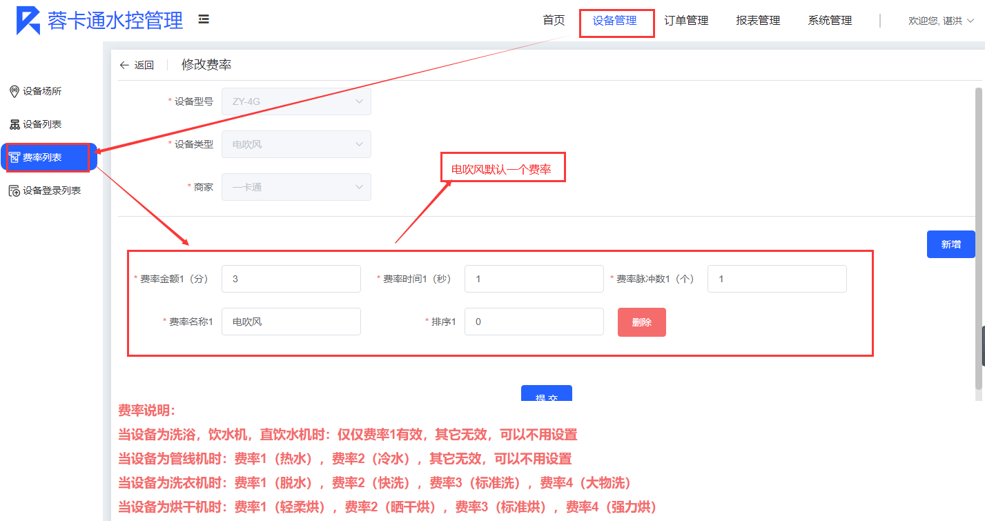Click the red 删除 button

641,322
